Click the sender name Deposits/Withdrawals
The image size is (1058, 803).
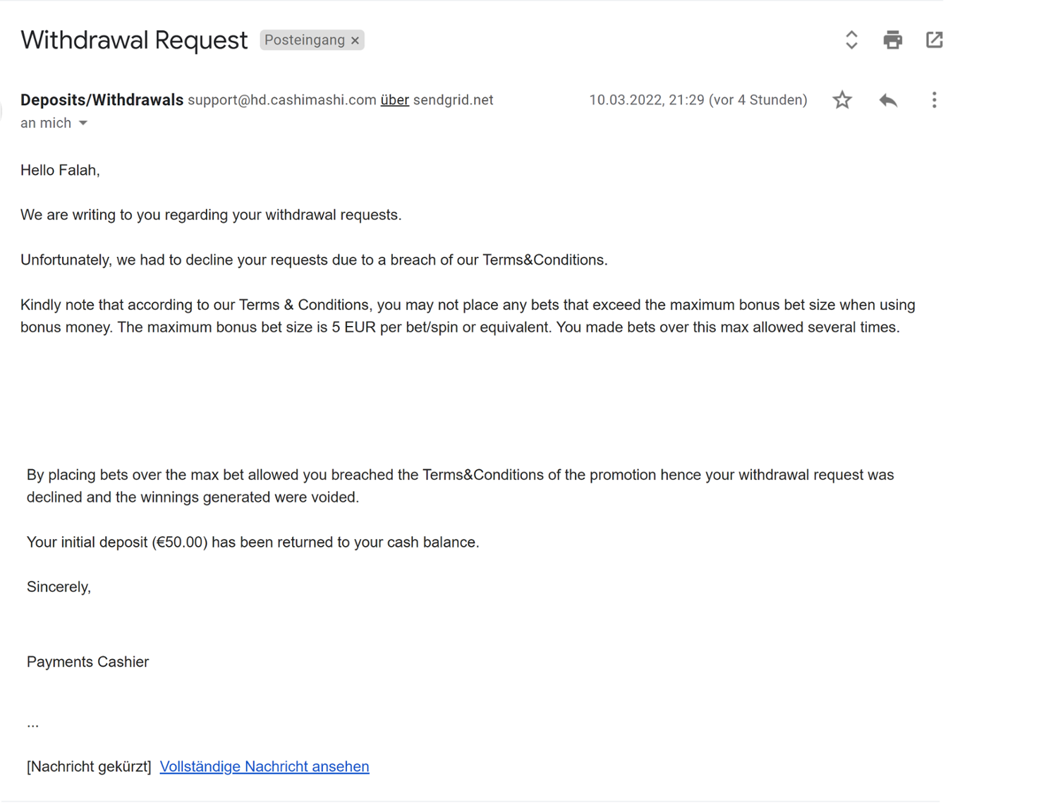tap(102, 100)
